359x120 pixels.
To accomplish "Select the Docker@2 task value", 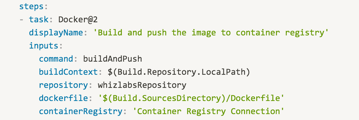I will pyautogui.click(x=78, y=20).
